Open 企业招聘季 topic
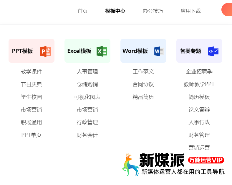Image resolution: width=232 pixels, height=185 pixels. click(x=199, y=72)
